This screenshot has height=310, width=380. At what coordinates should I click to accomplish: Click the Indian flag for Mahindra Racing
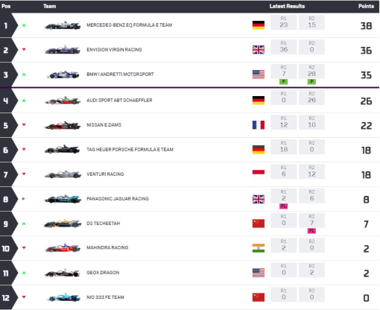(x=259, y=248)
